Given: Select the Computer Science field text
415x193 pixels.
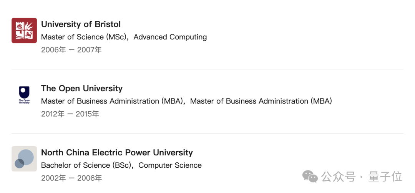Looking at the screenshot, I should [x=170, y=165].
